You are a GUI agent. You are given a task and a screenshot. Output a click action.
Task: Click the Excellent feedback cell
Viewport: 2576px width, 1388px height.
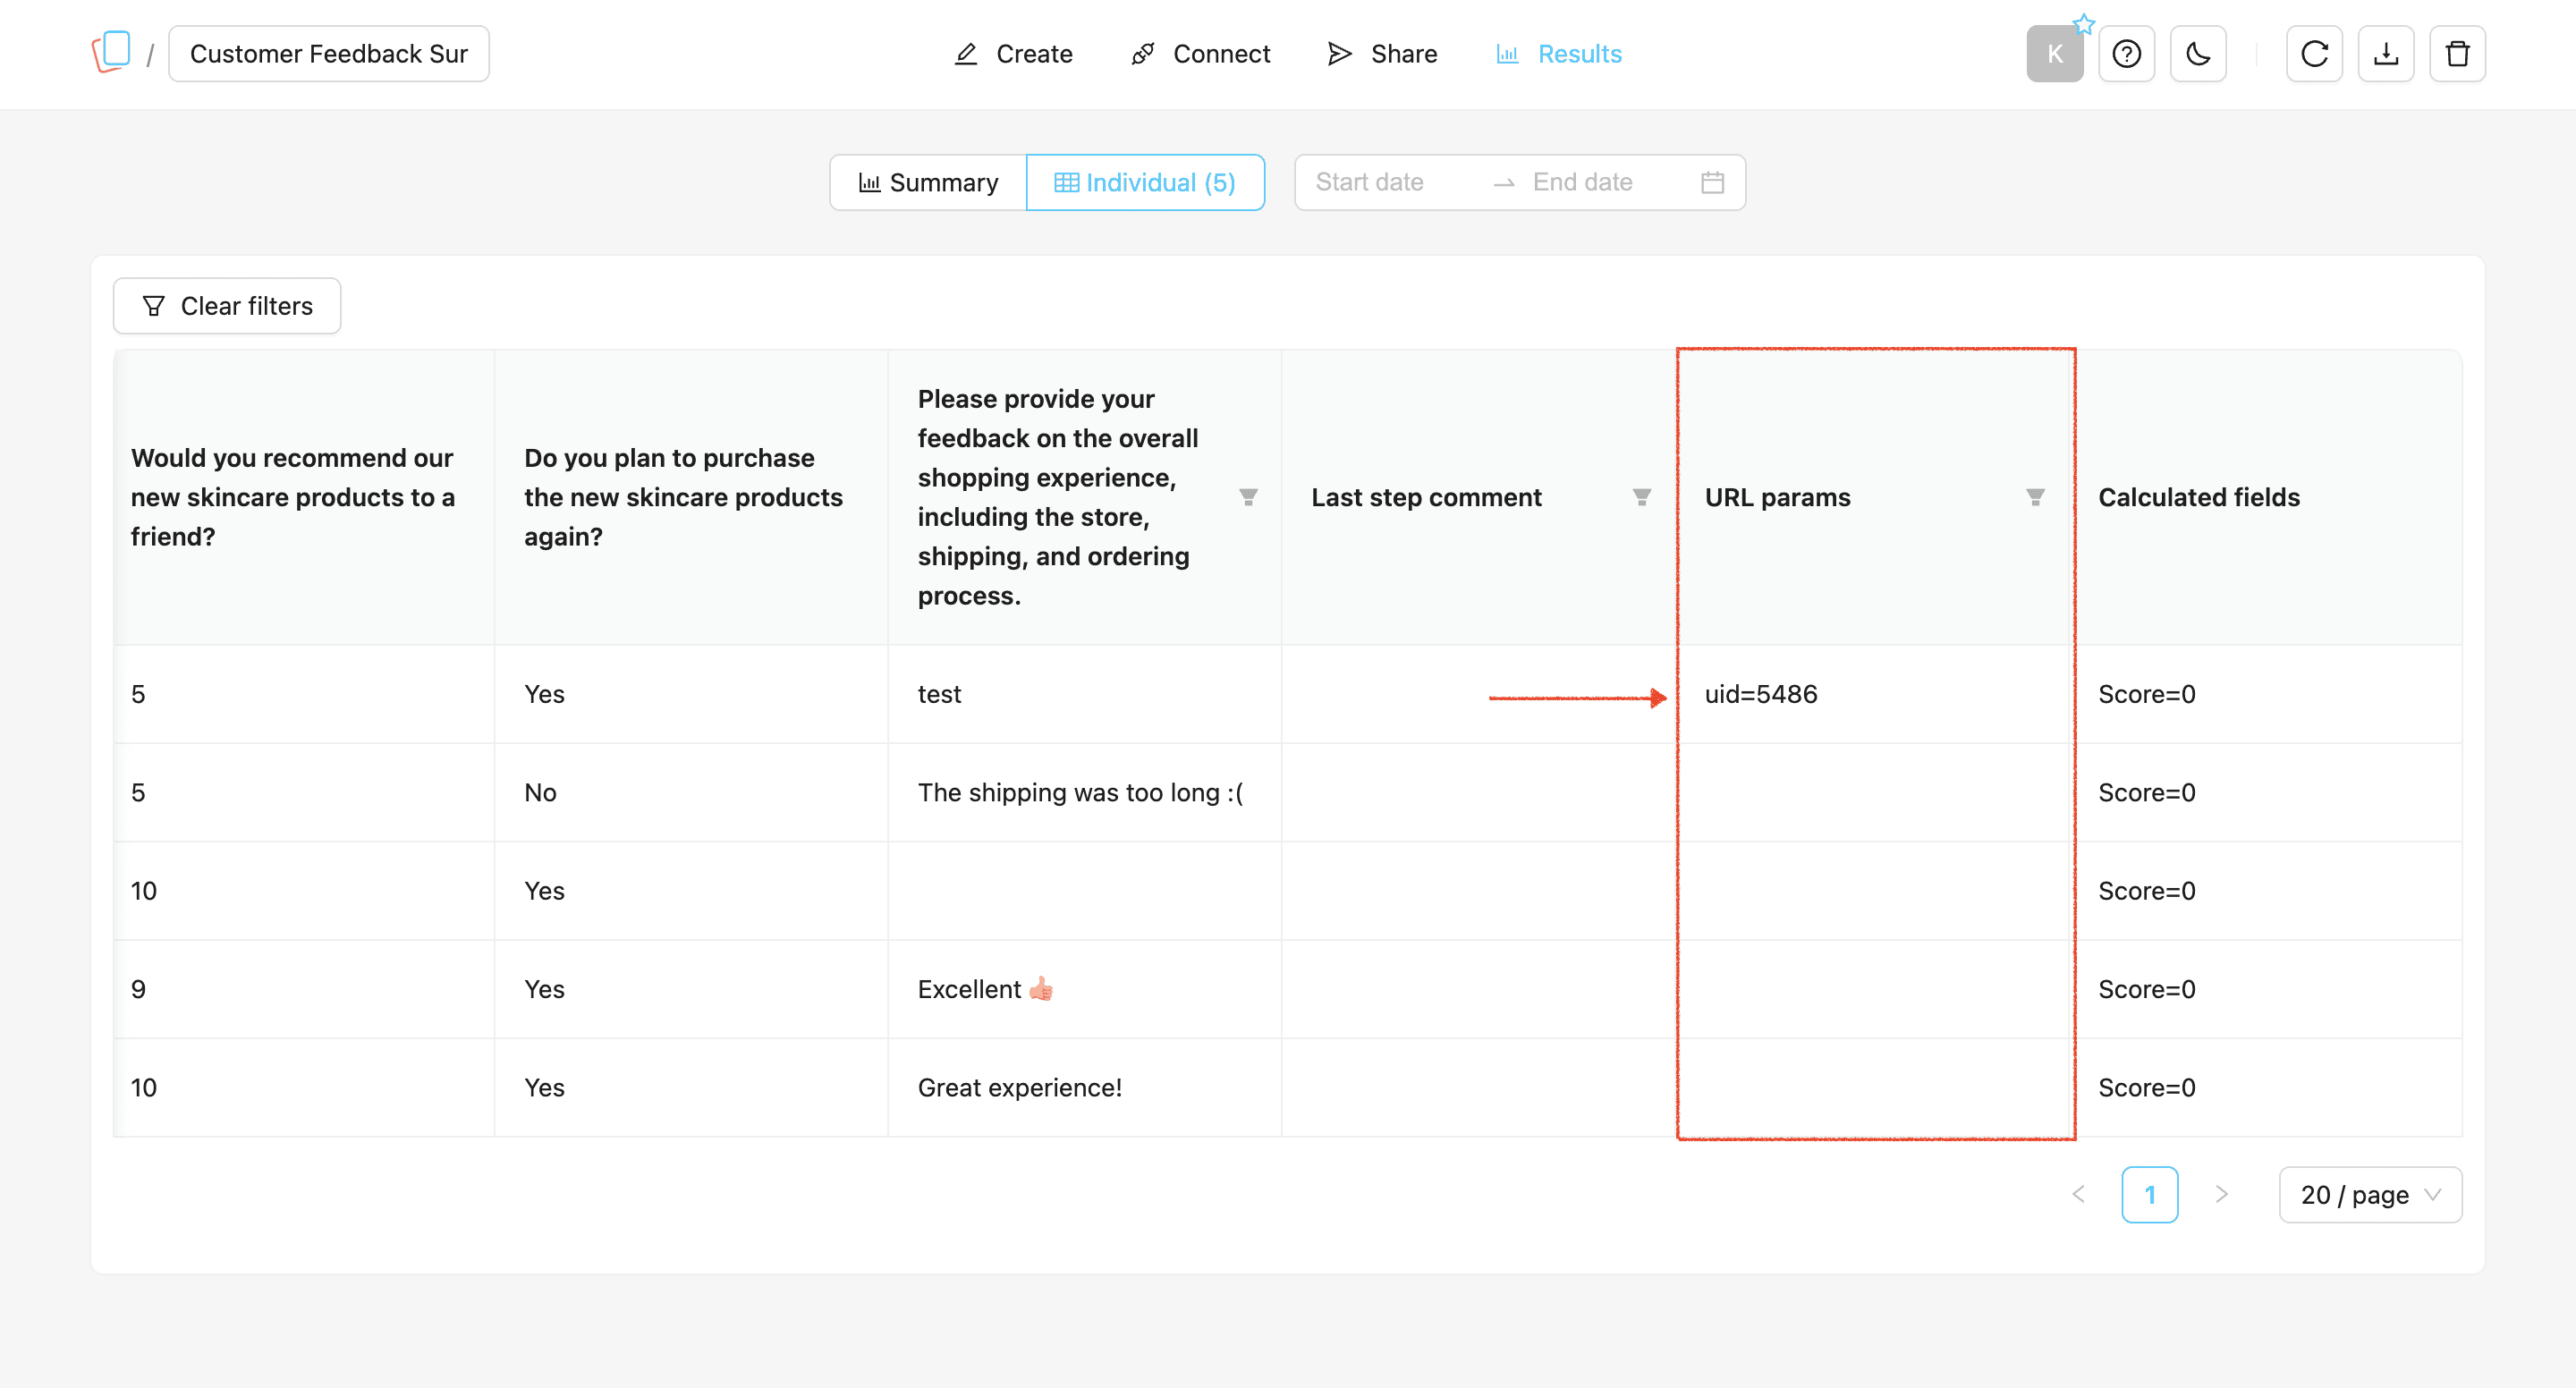point(1084,989)
